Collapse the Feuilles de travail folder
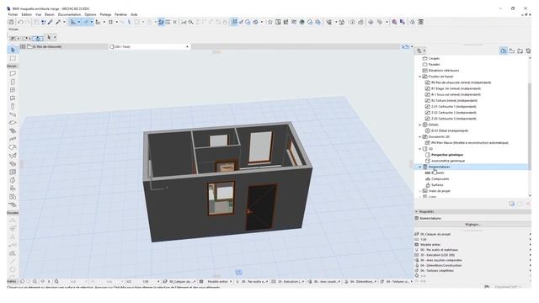The height and width of the screenshot is (303, 539). pyautogui.click(x=420, y=77)
